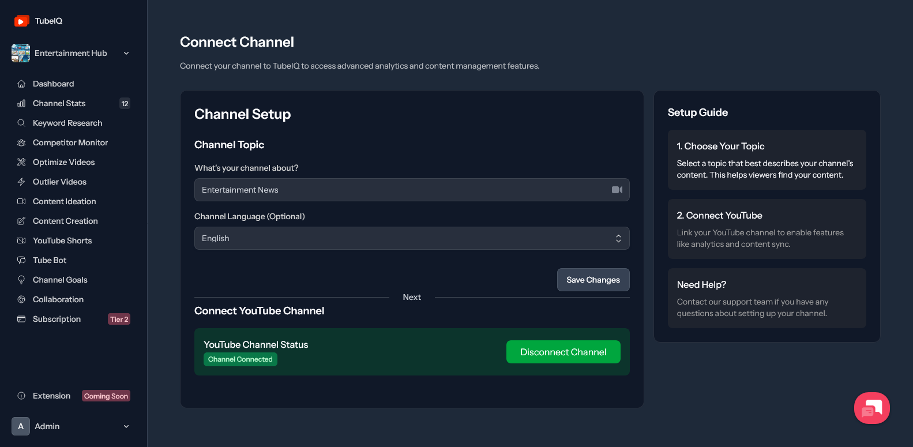Click the TubeIQ logo icon
Screen dimensions: 913x447
[21, 21]
